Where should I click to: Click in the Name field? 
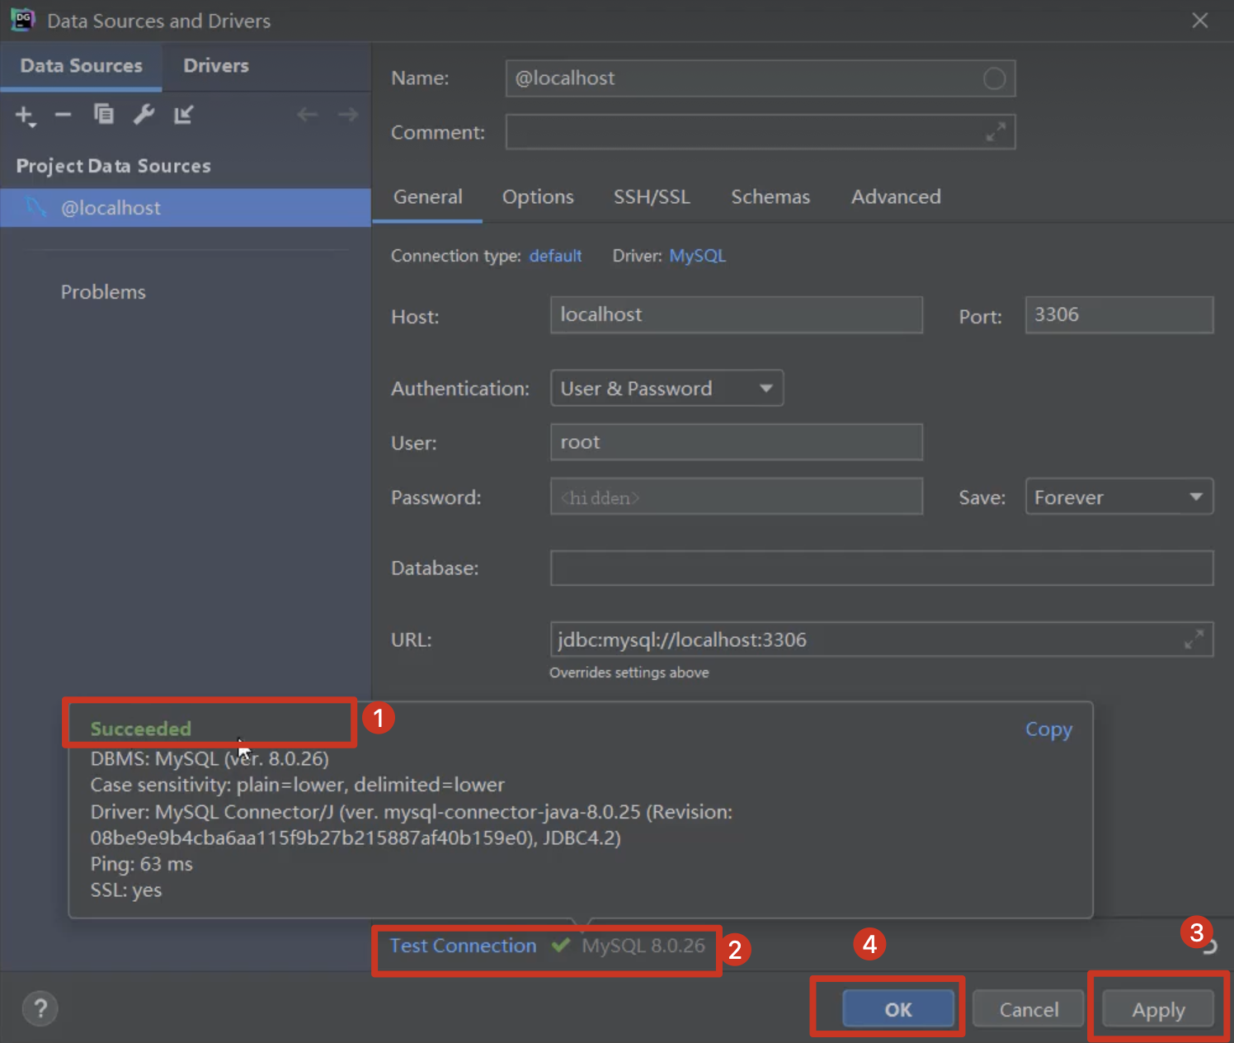click(760, 78)
